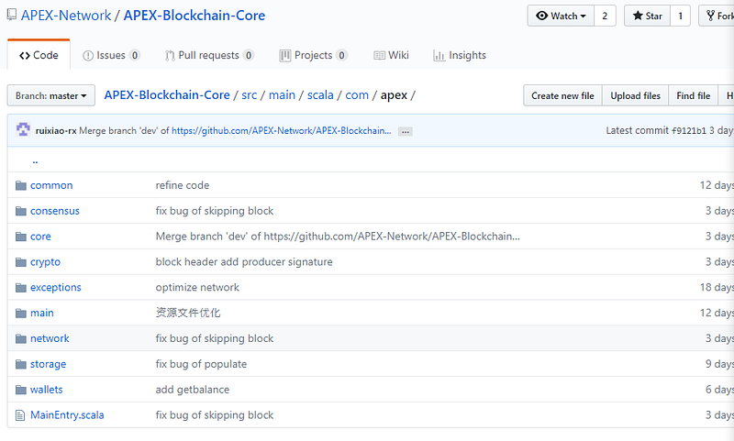Viewport: 734px width, 441px height.
Task: Open the Branch: master dropdown
Action: 51,95
